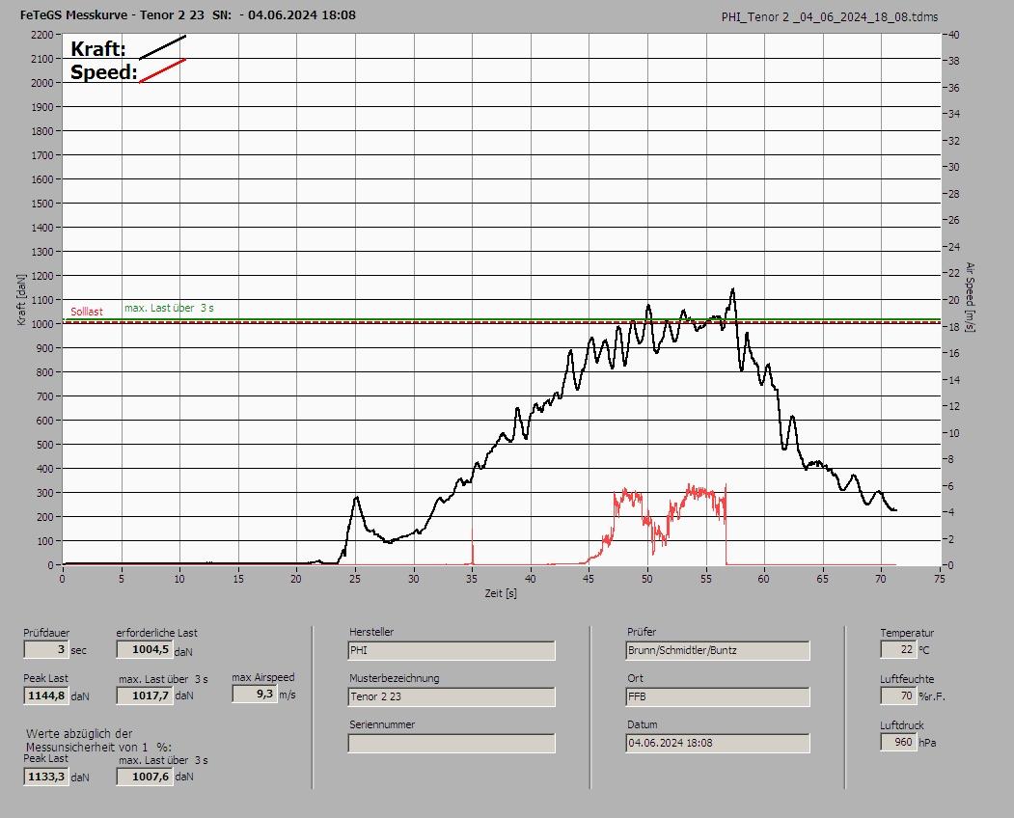Image resolution: width=1014 pixels, height=818 pixels.
Task: Click the Seriennummer label
Action: [x=382, y=724]
